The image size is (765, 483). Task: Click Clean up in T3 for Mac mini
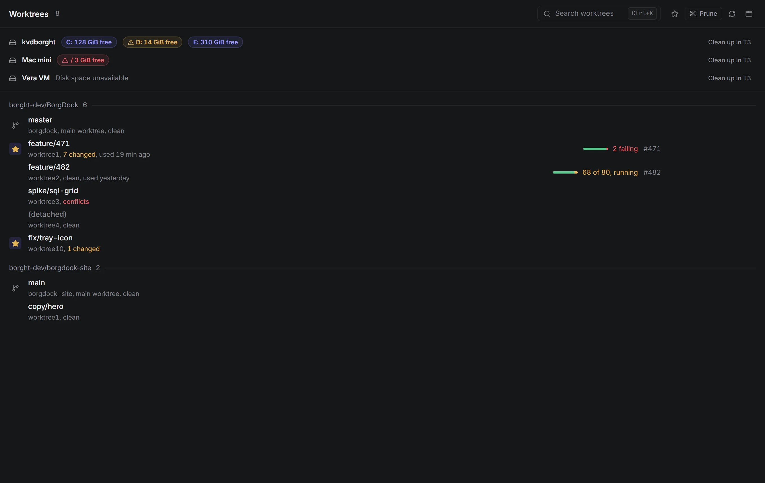(729, 60)
